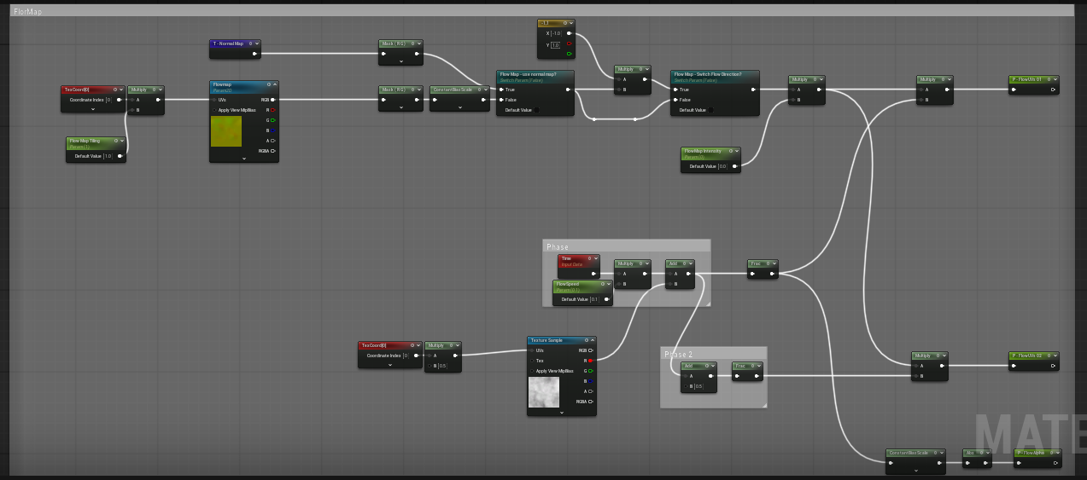The image size is (1087, 480).
Task: Click the RGBA output pin on Flowmap node
Action: coord(273,151)
